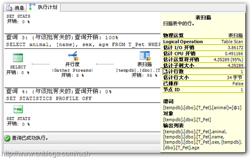Click the SET STATS label at the top
The width and height of the screenshot is (251, 158).
point(18,16)
